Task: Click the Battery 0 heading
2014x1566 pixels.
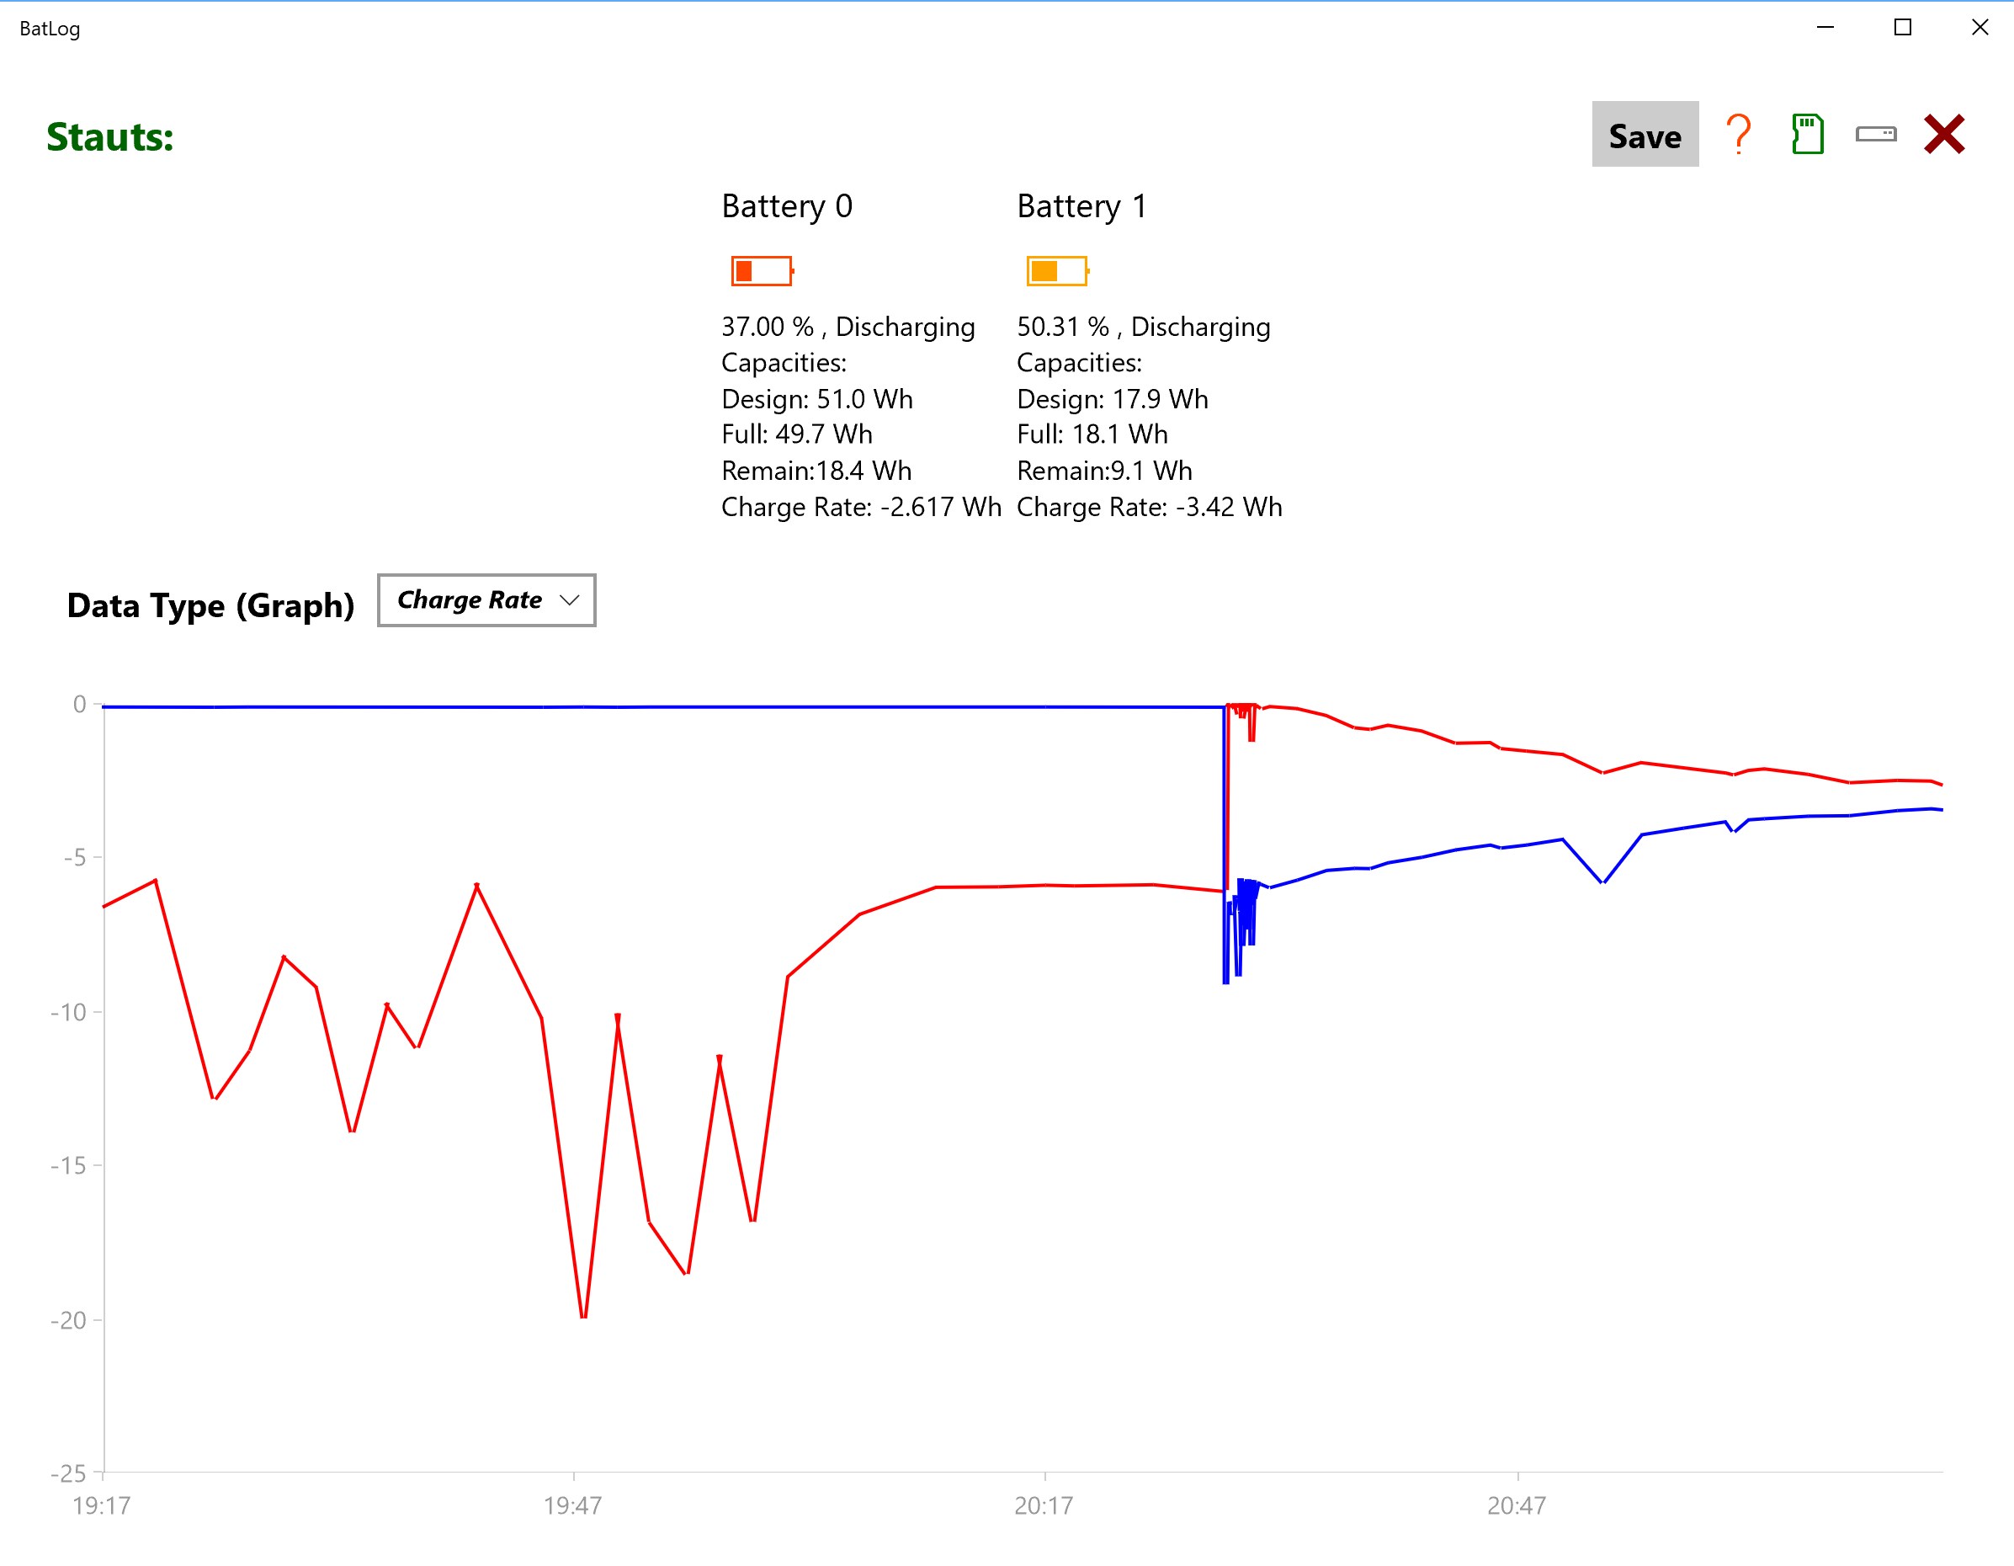Action: click(x=787, y=206)
